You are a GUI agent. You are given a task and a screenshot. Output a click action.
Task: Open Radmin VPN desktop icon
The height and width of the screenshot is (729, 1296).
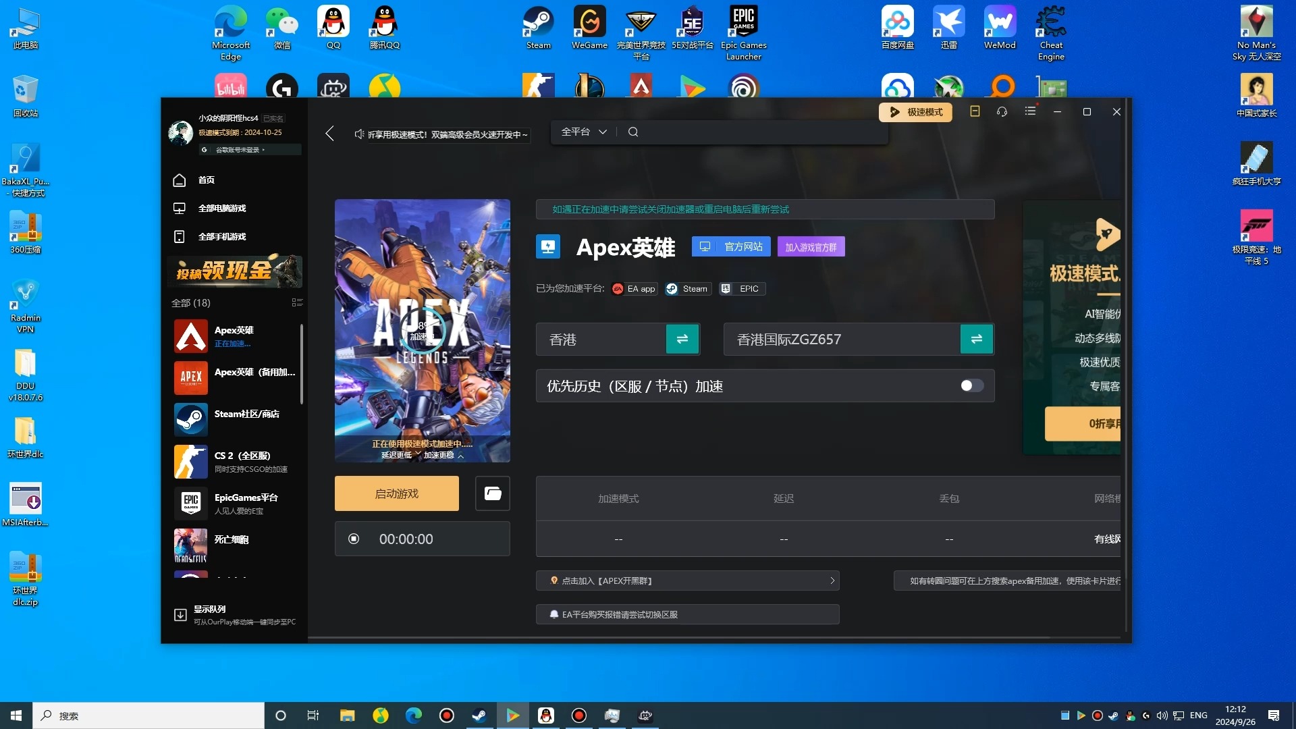(x=25, y=306)
